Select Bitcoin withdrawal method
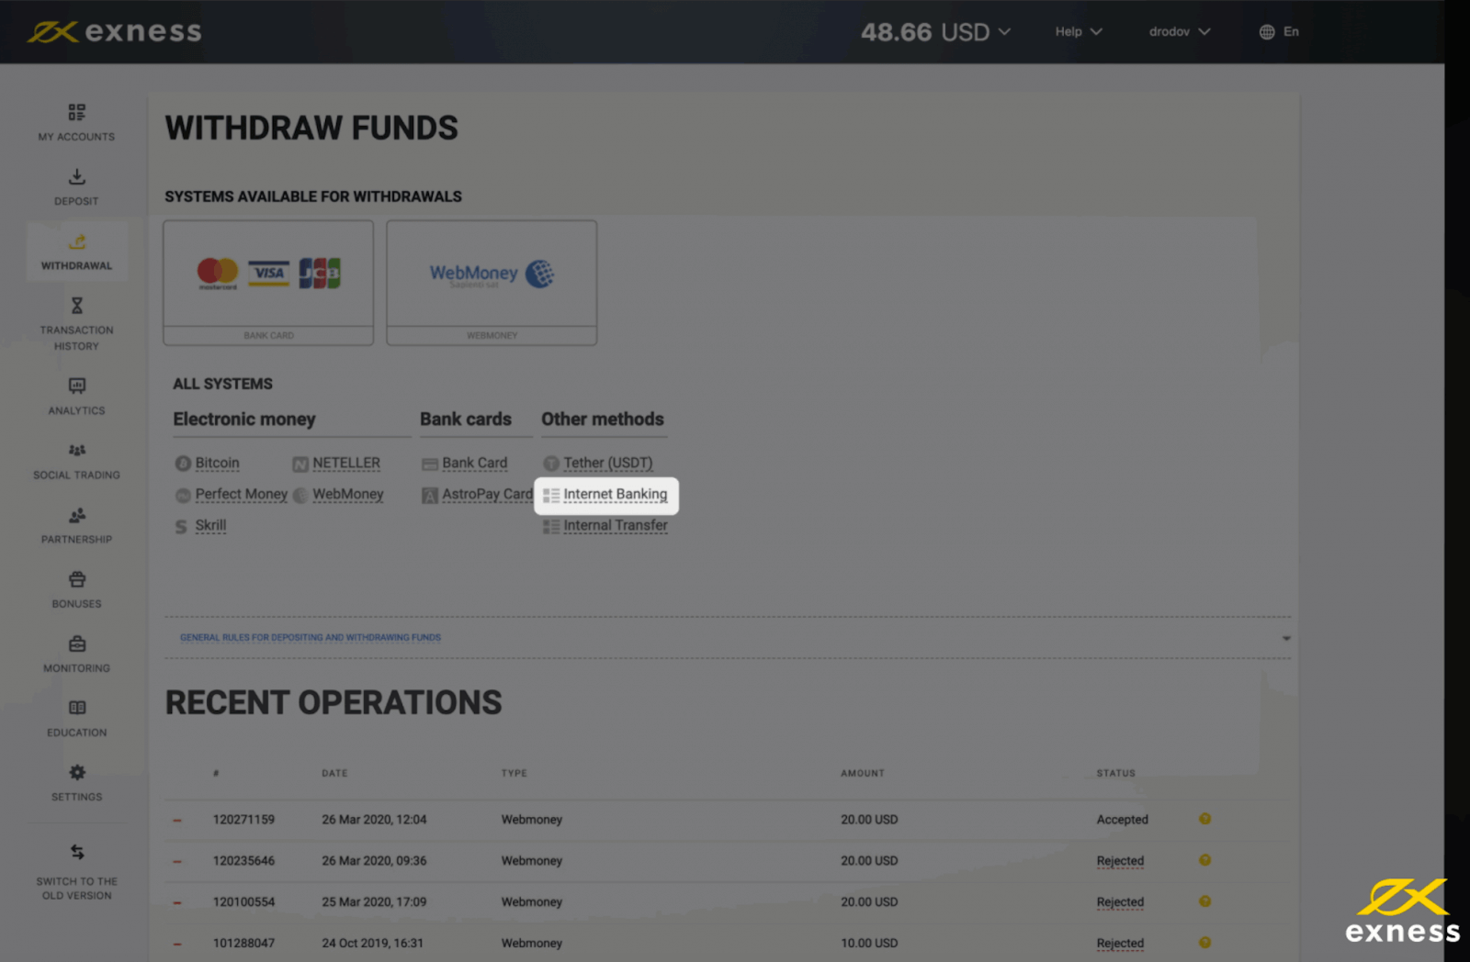 tap(217, 463)
